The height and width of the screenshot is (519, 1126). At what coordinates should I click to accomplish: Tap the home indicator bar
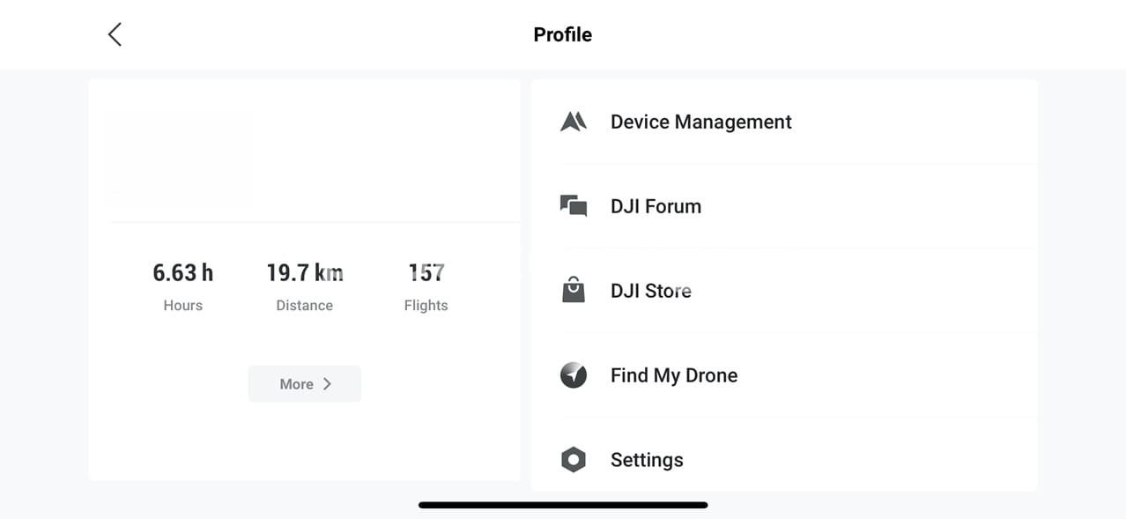coord(563,505)
